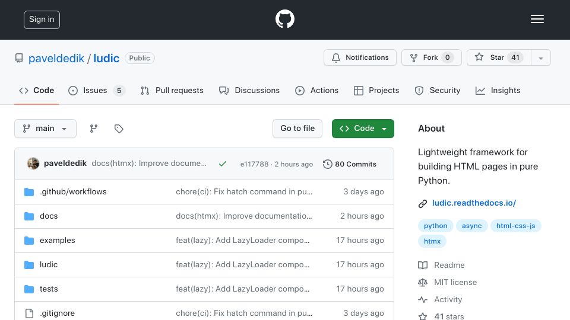Screen dimensions: 570x320
Task: Expand the star lists dropdown arrow
Action: pos(541,58)
